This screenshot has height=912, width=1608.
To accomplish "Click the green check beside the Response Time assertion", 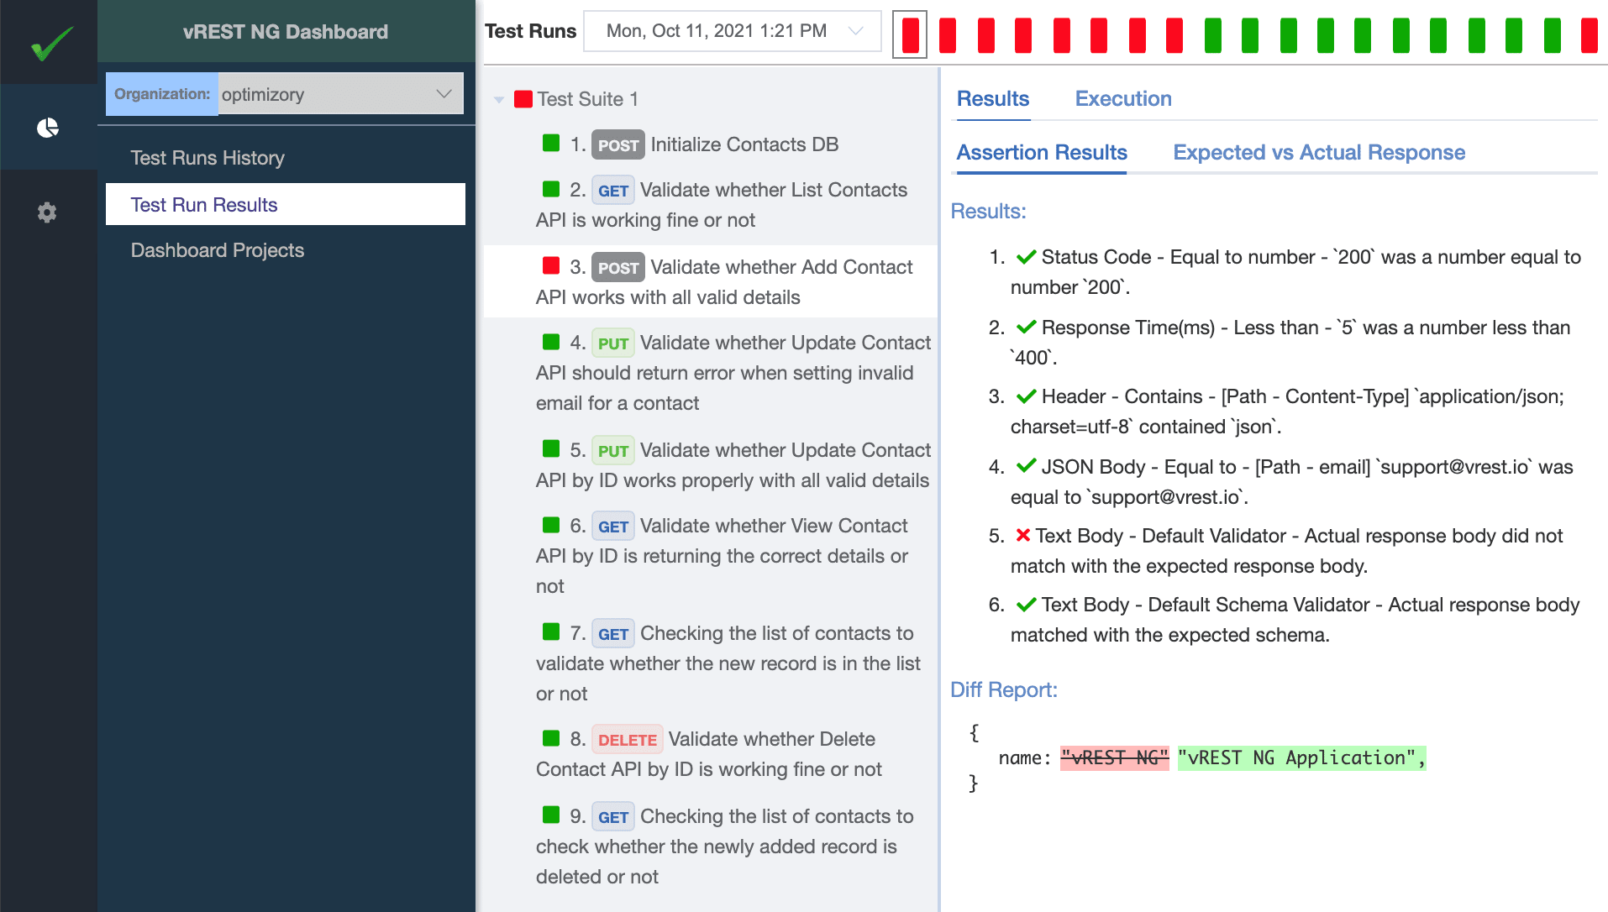I will (1026, 327).
